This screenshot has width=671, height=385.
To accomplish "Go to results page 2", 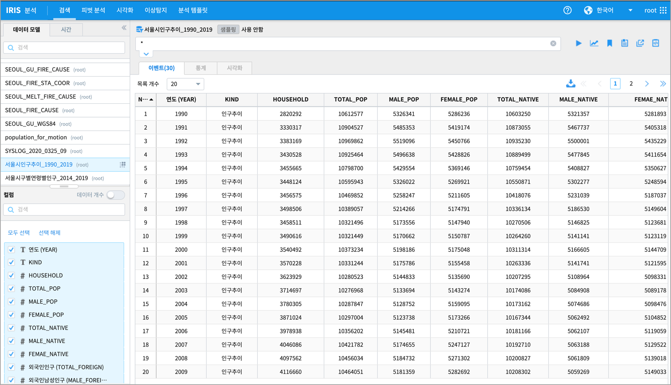I will (x=631, y=84).
